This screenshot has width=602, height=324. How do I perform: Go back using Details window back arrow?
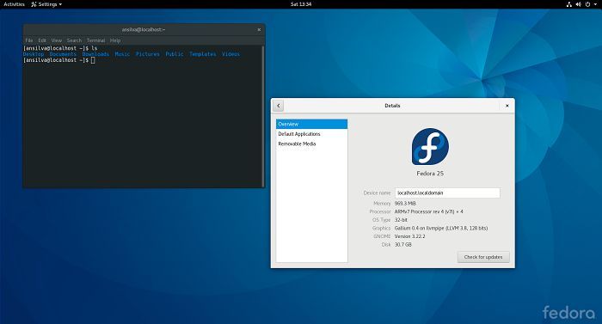click(x=279, y=106)
